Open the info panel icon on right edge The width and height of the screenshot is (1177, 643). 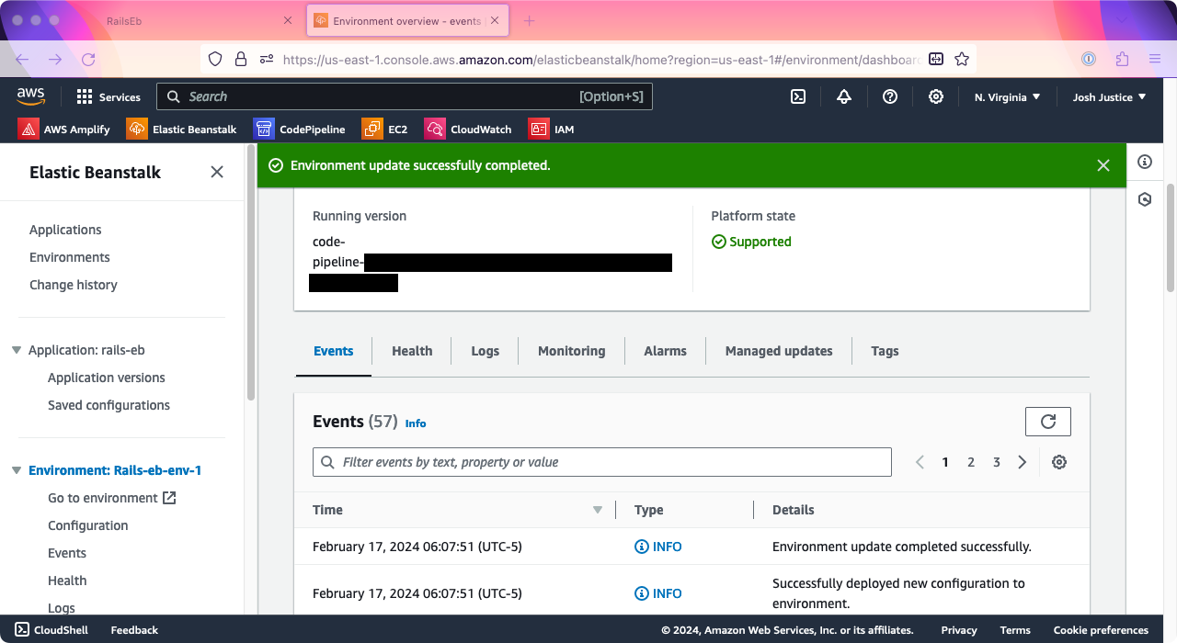pos(1145,162)
